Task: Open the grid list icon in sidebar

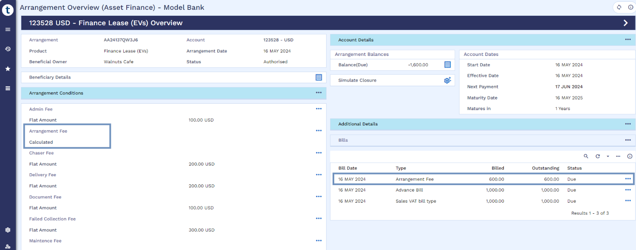Action: (8, 88)
